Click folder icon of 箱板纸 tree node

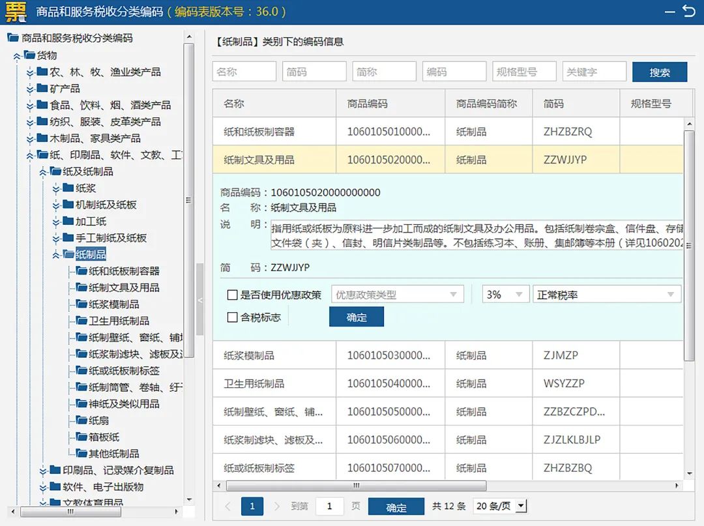81,437
